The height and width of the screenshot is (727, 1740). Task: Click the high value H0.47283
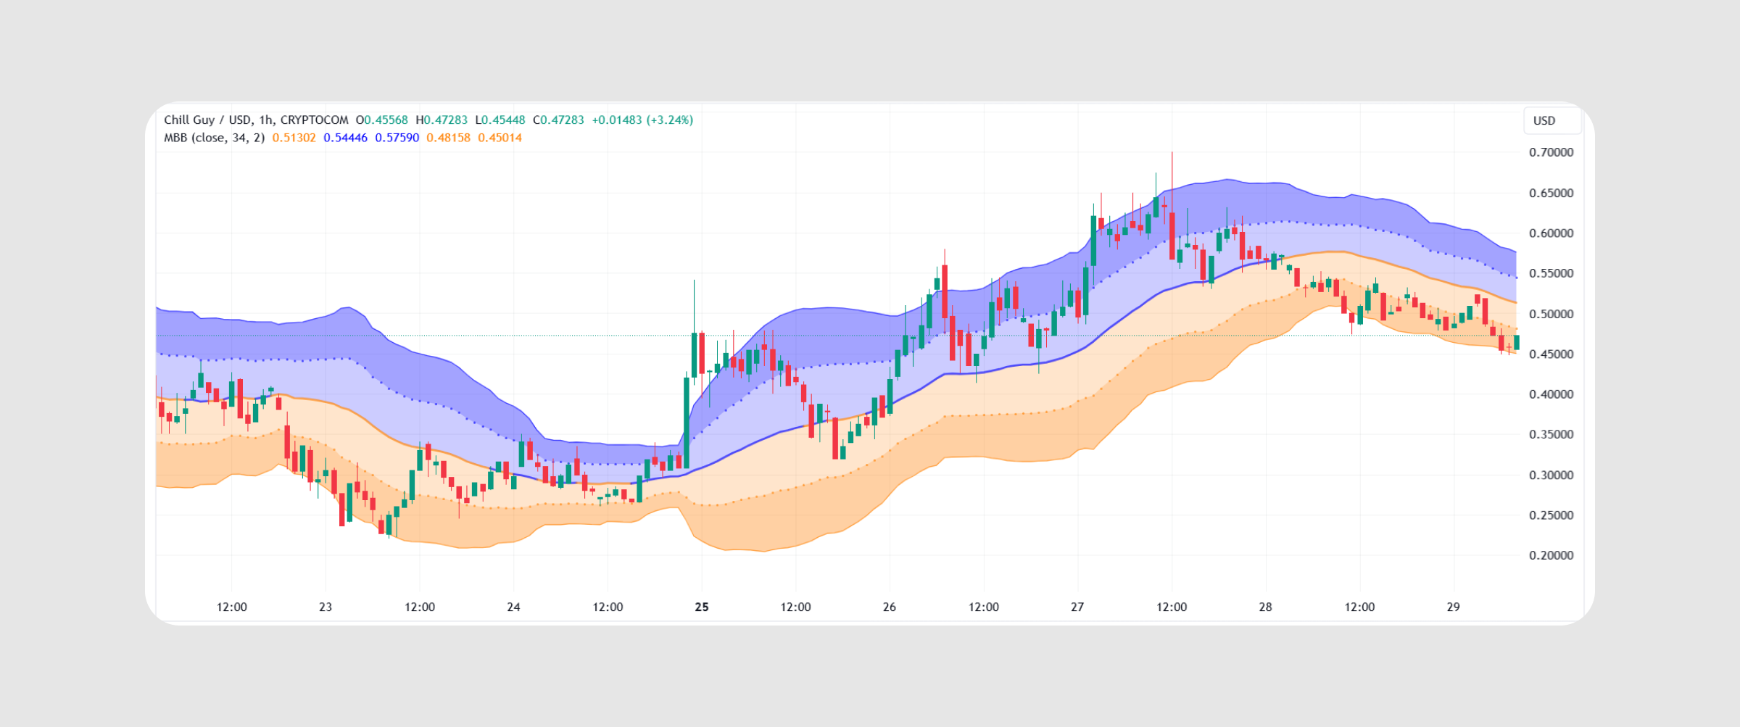pyautogui.click(x=442, y=120)
